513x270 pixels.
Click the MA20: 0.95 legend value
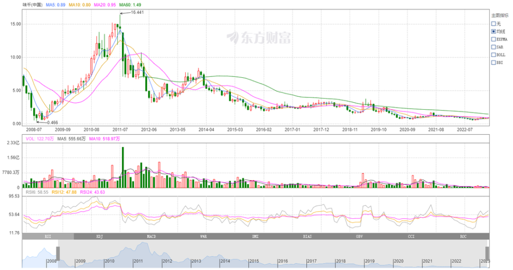(105, 5)
